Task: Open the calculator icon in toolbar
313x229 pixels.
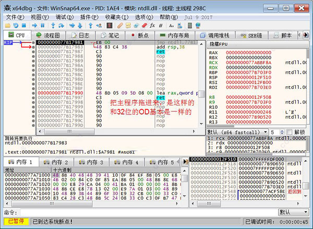Action: pos(190,26)
